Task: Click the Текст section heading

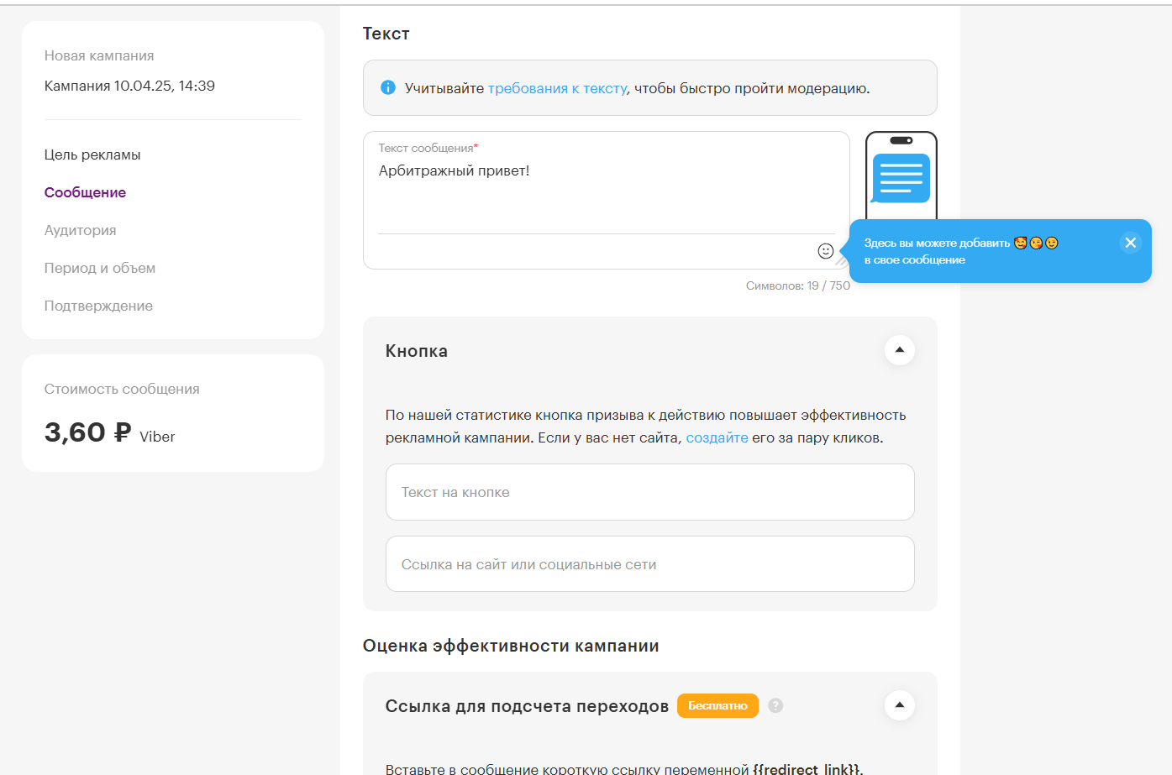Action: coord(386,34)
